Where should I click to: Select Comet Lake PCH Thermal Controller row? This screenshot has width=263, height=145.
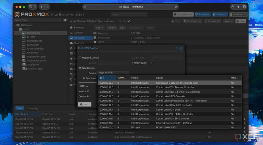click(x=170, y=87)
